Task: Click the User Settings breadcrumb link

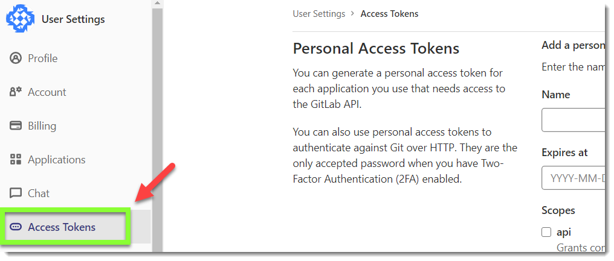Action: click(x=319, y=14)
